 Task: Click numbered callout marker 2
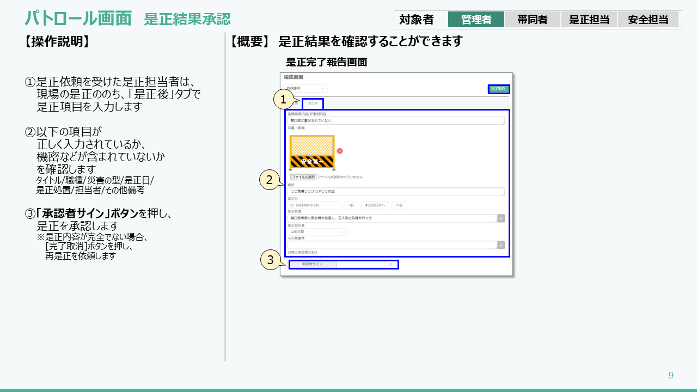[269, 179]
